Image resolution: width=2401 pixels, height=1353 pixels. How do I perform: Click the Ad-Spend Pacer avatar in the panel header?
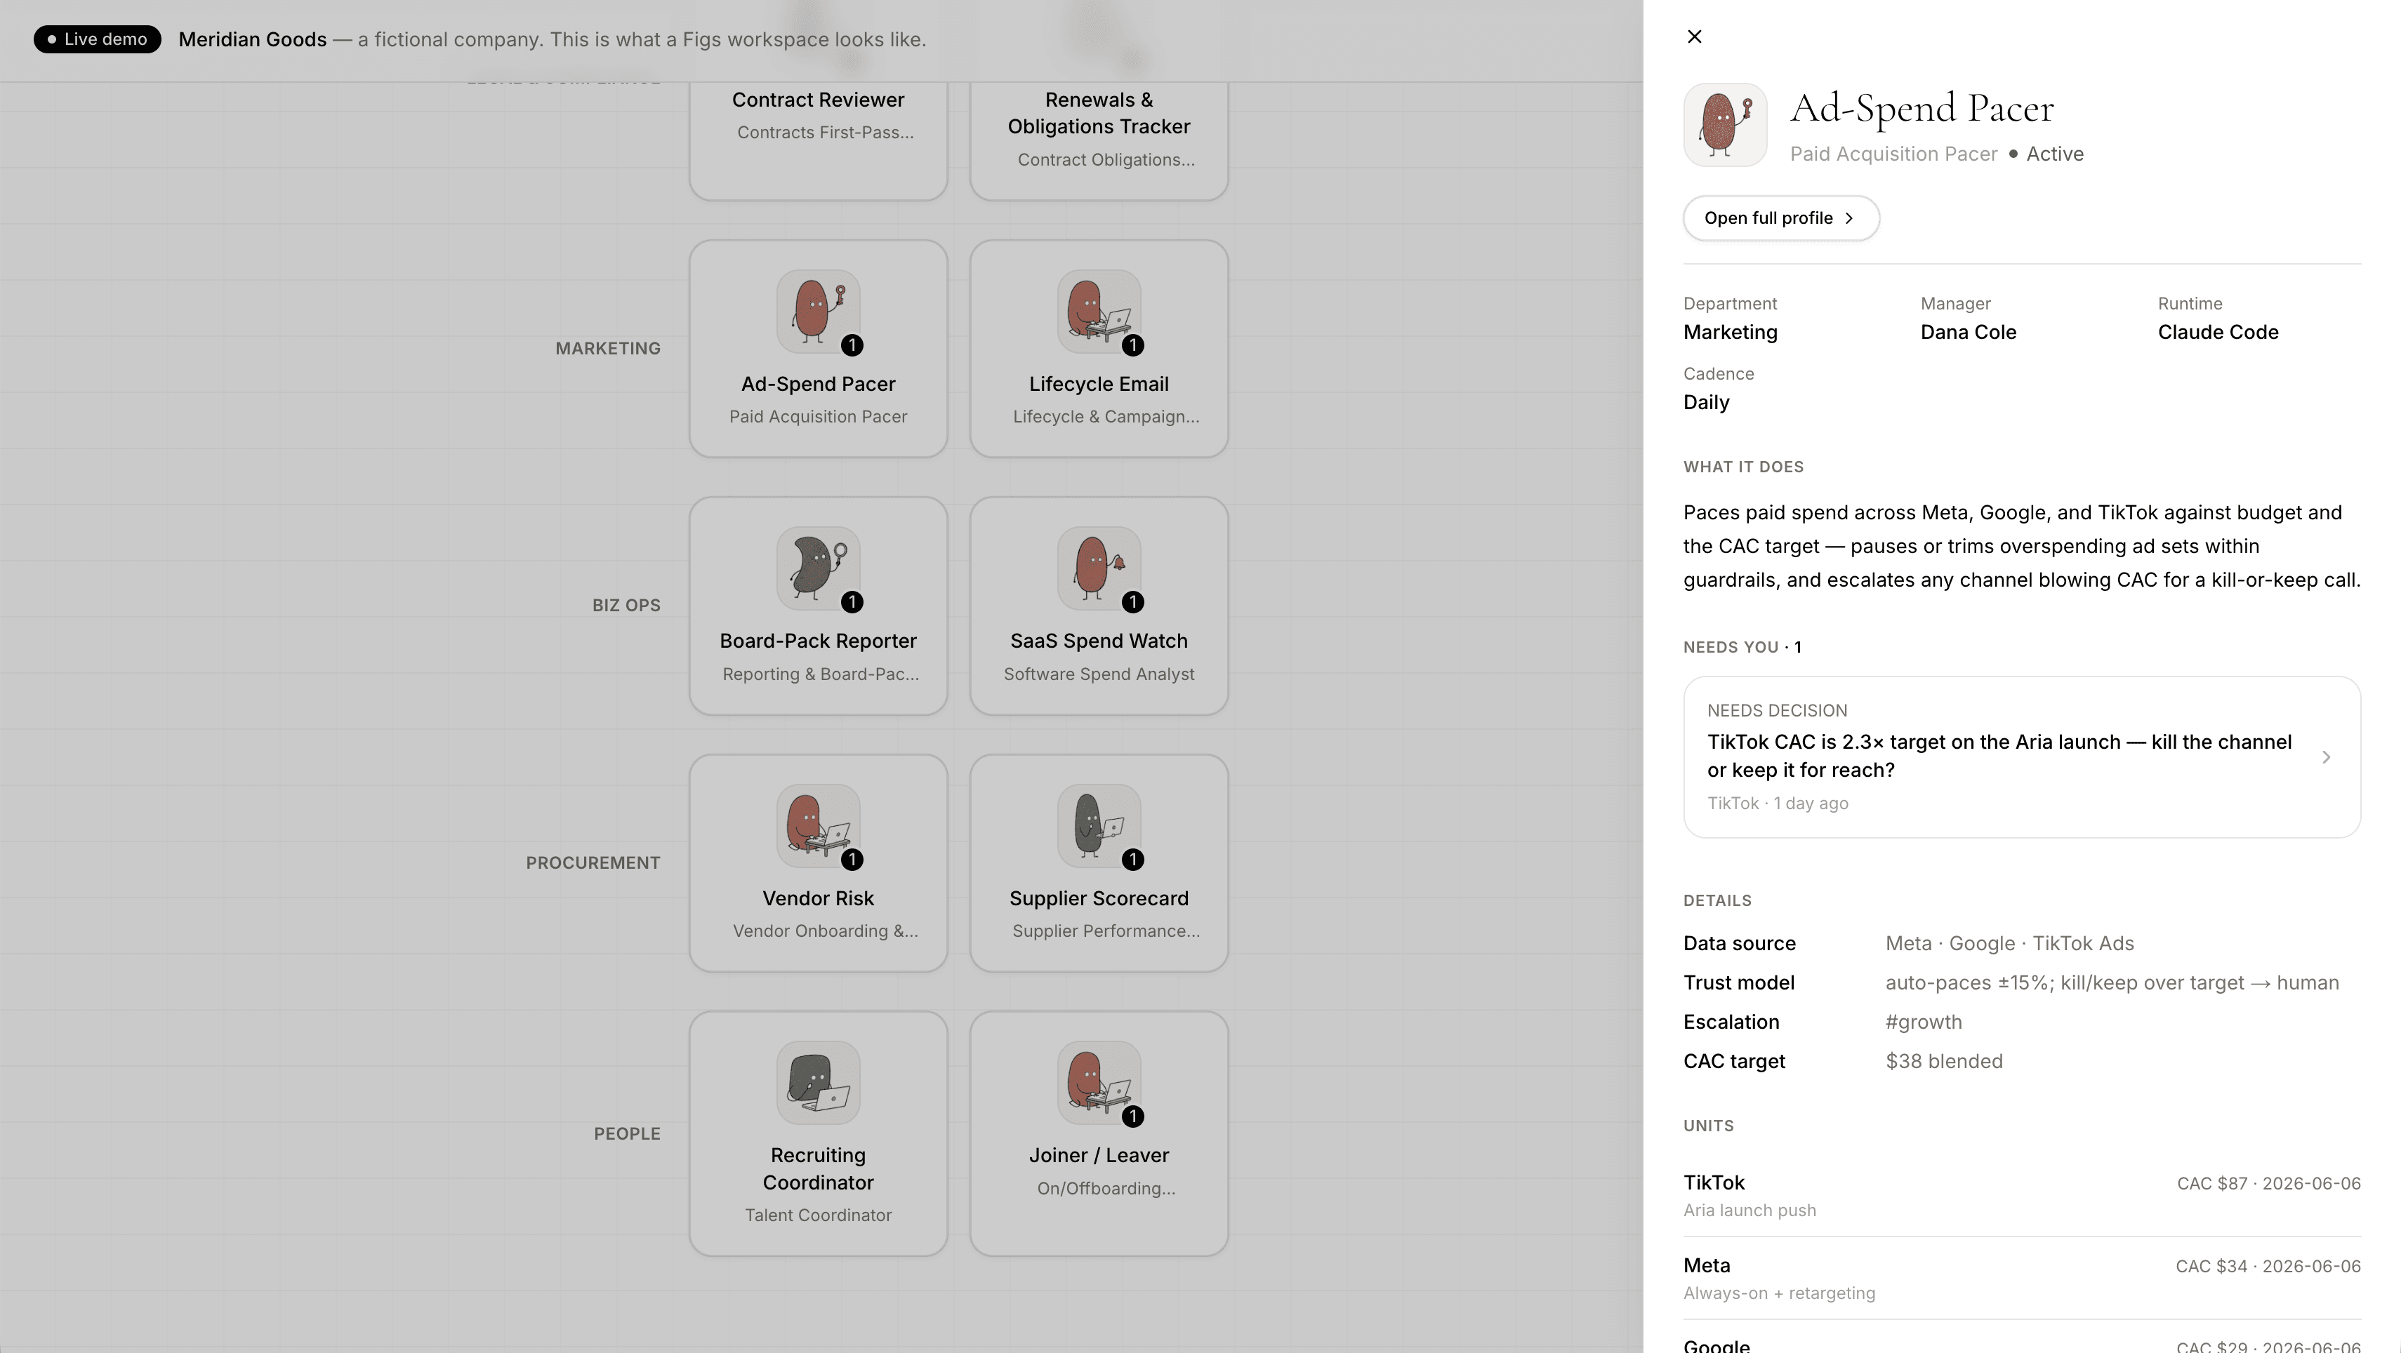pyautogui.click(x=1724, y=125)
